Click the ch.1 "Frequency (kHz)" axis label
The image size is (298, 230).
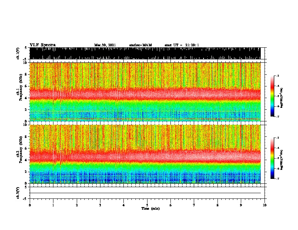(x=21, y=88)
